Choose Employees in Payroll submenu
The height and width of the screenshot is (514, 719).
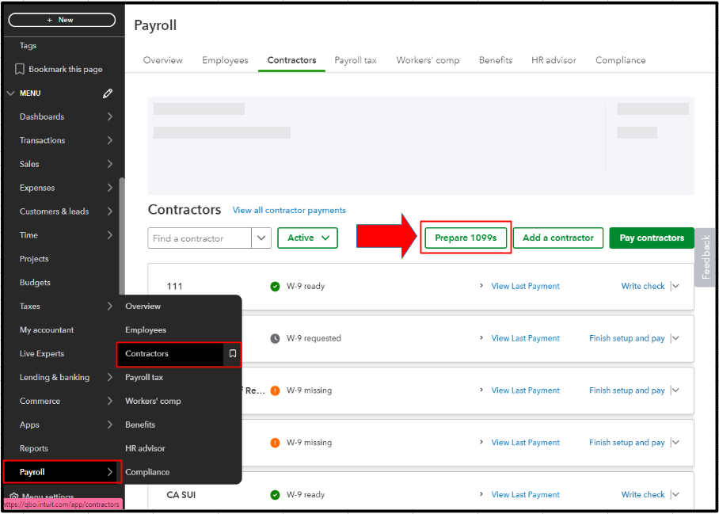pos(146,329)
